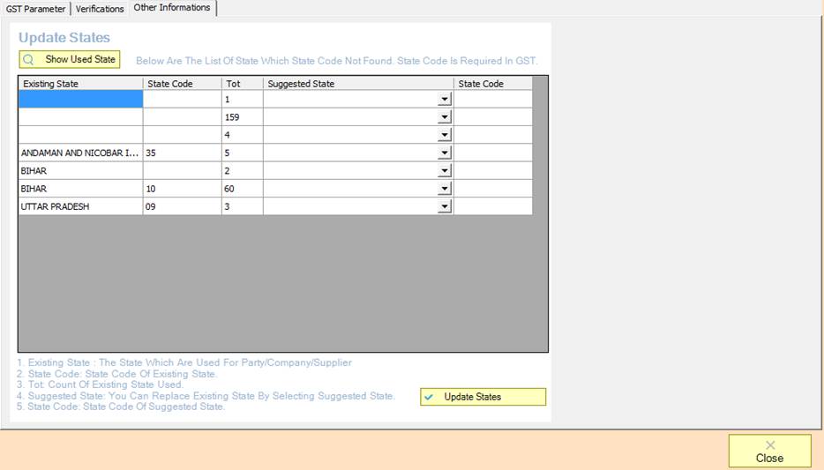The height and width of the screenshot is (470, 824).
Task: Select the UTTAR PRADESH existing state cell
Action: 80,206
